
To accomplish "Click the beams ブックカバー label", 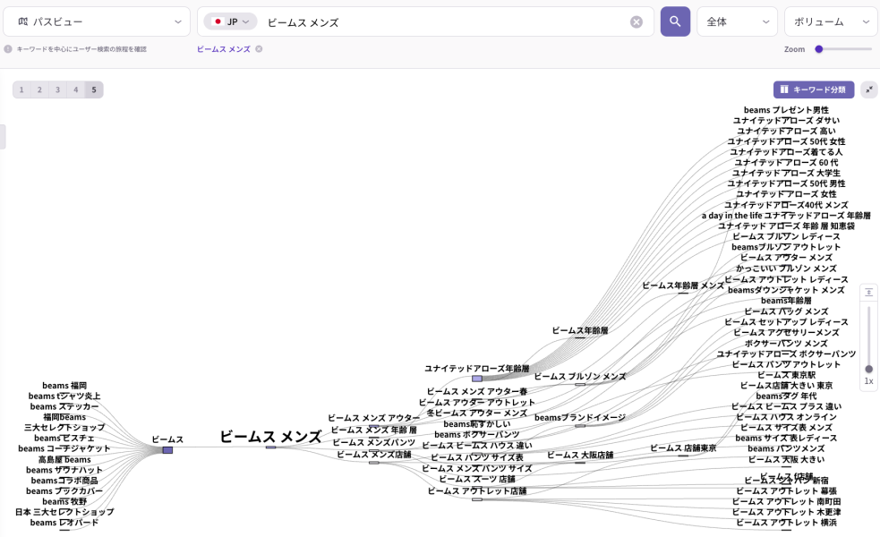I will (x=64, y=491).
